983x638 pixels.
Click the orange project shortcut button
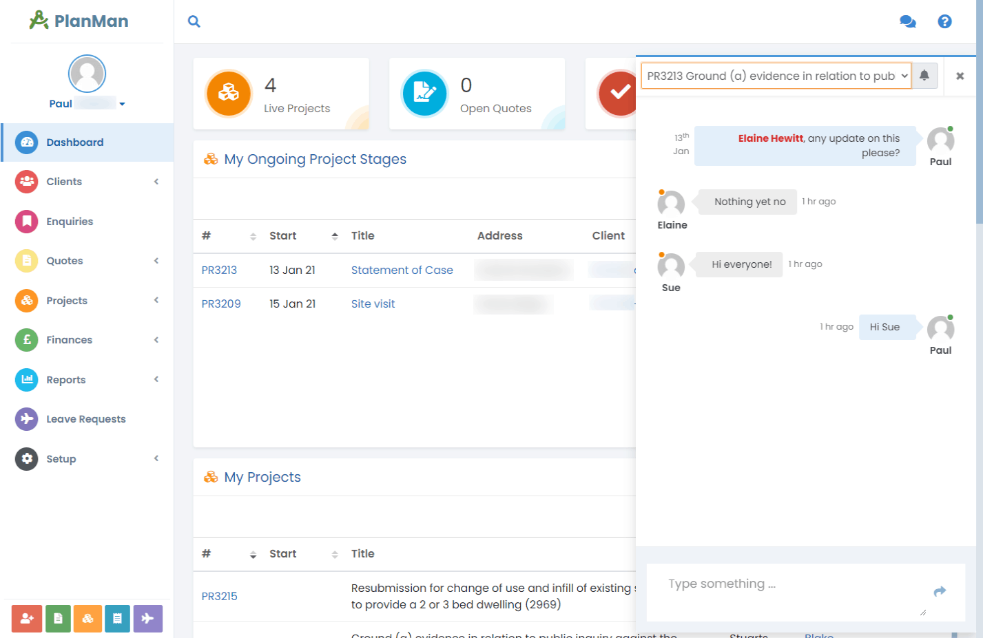(87, 619)
